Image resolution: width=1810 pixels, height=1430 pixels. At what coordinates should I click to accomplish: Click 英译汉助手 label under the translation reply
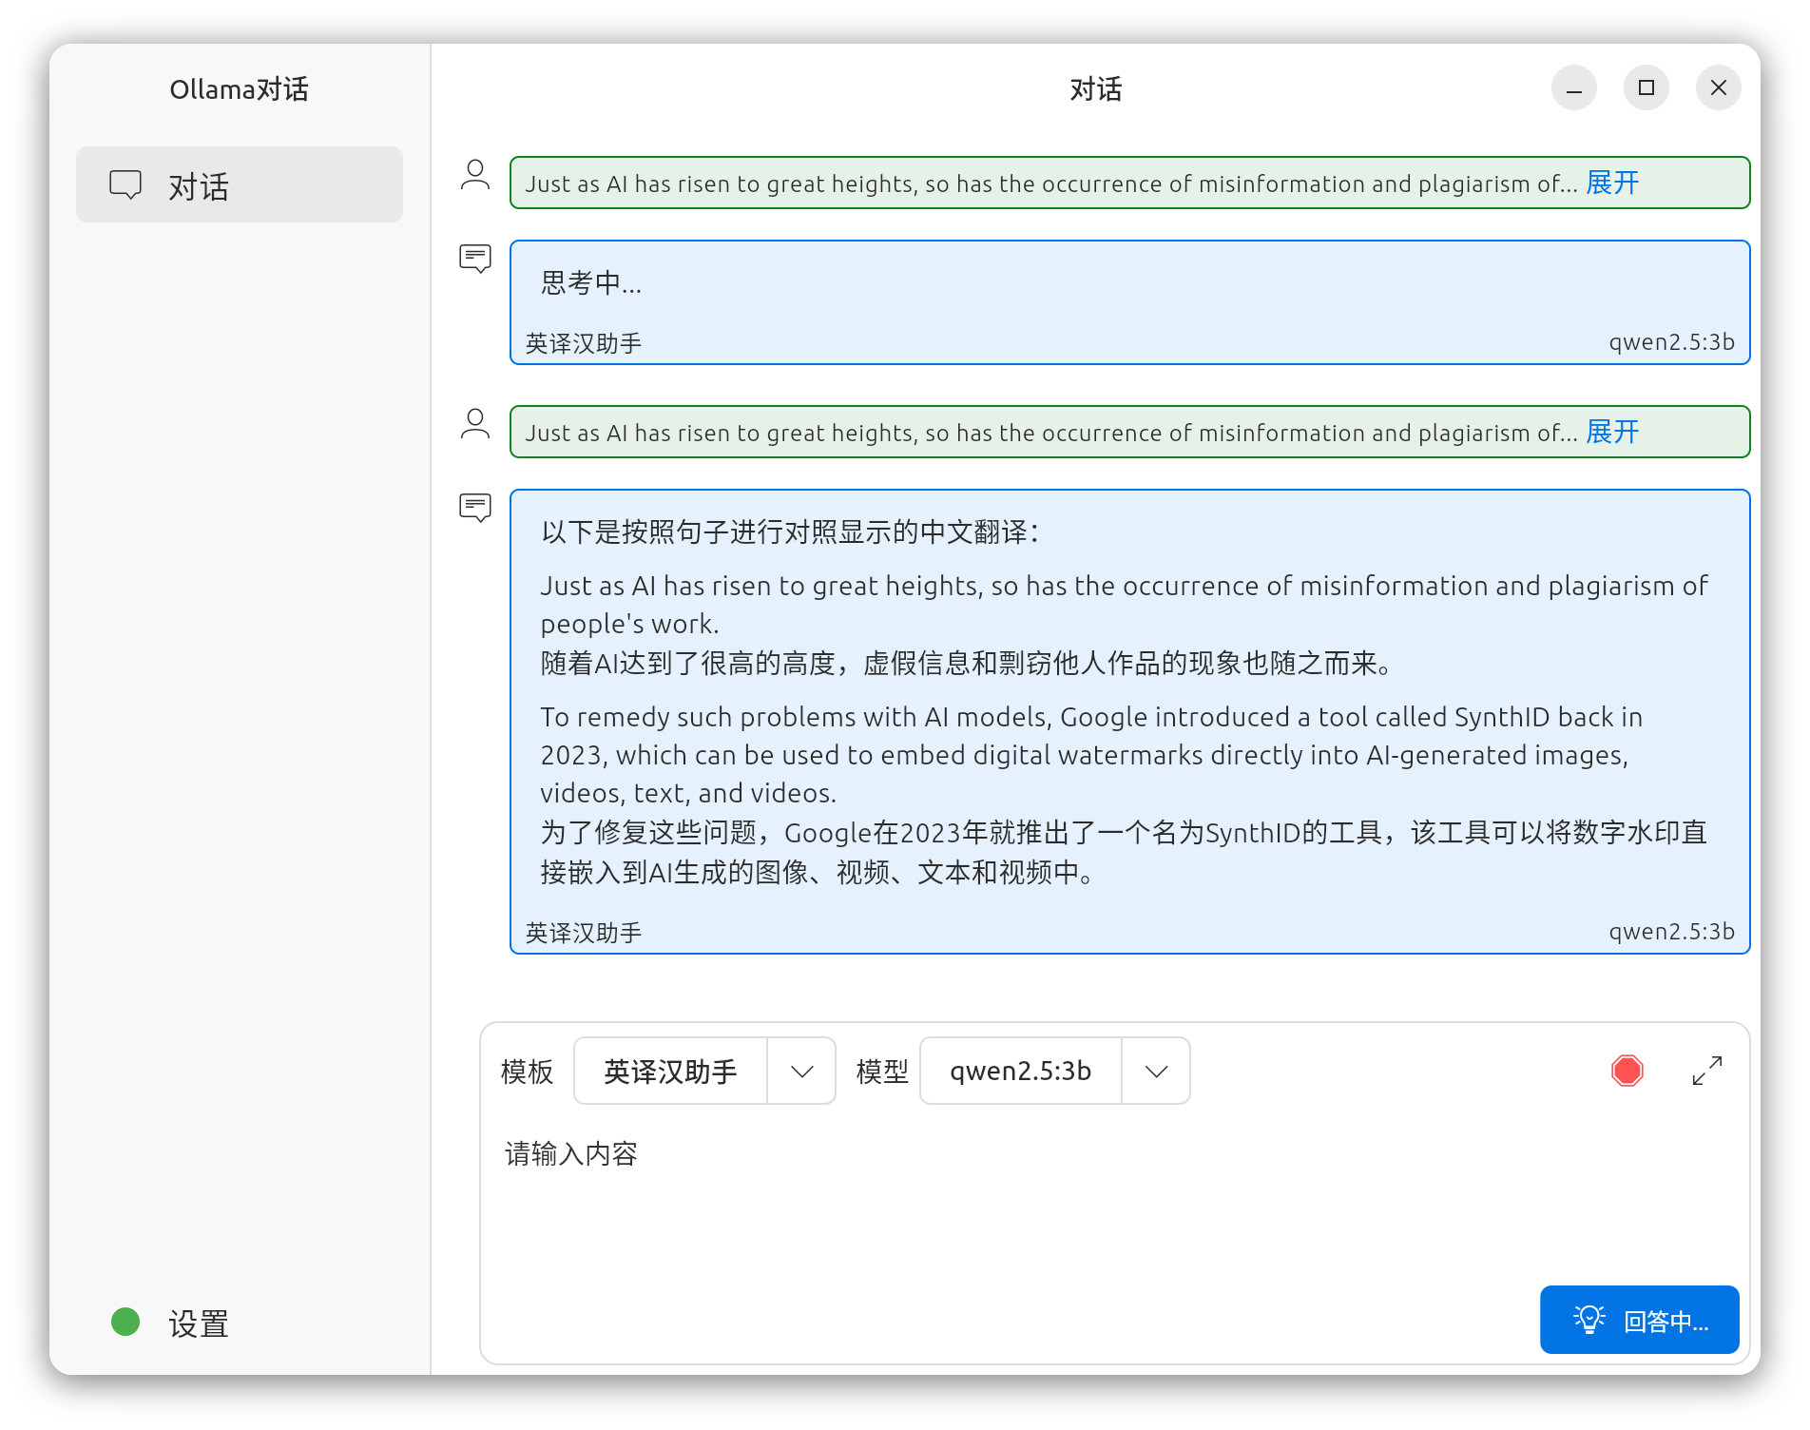click(584, 933)
